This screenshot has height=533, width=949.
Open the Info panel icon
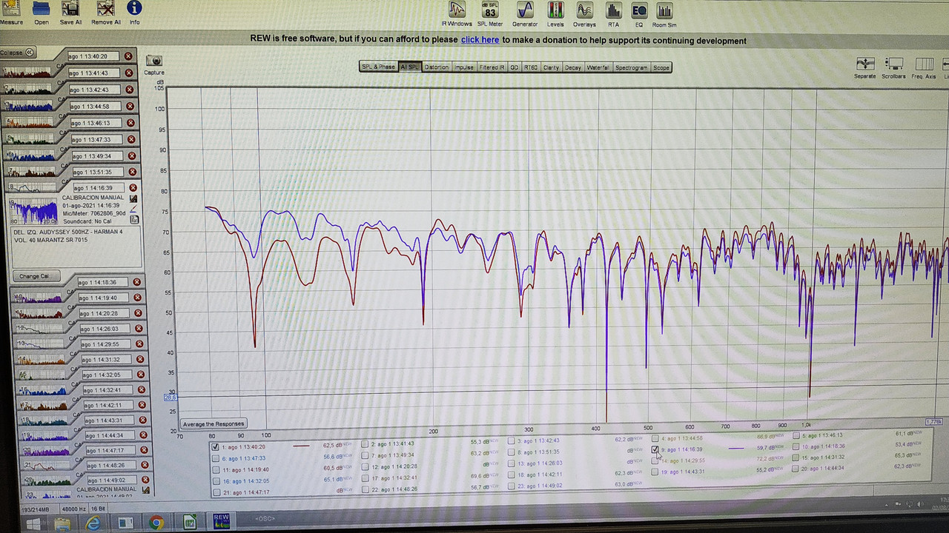[134, 9]
